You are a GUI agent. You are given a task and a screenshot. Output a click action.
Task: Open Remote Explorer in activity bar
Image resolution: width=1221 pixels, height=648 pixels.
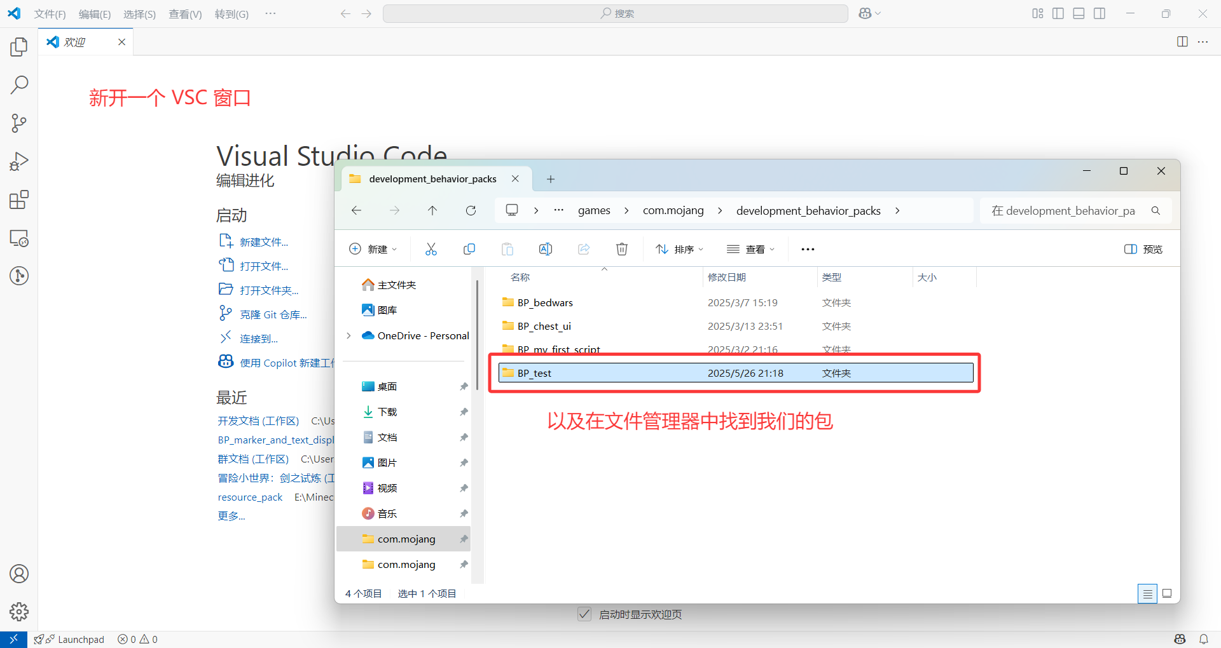click(19, 238)
